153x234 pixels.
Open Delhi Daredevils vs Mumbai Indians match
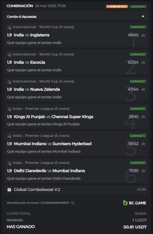tap(49, 171)
